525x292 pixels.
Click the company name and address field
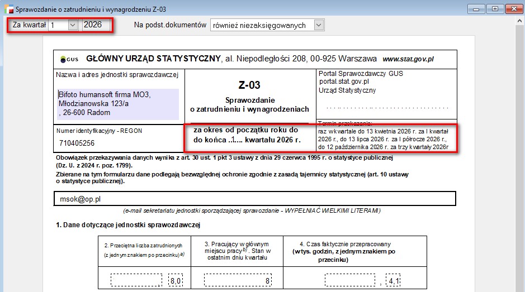(x=118, y=103)
